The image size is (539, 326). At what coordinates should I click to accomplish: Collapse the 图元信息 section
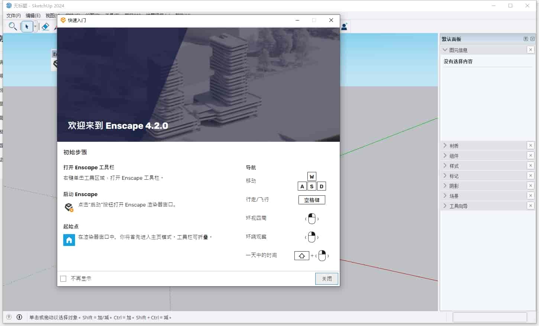(x=446, y=49)
